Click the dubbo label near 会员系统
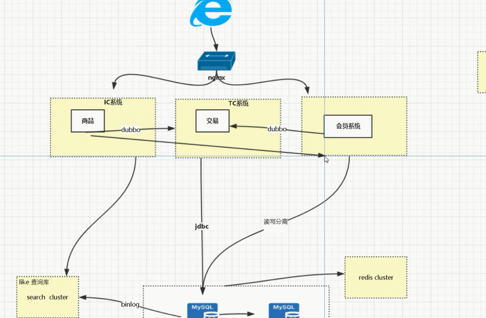486x318 pixels. 277,129
